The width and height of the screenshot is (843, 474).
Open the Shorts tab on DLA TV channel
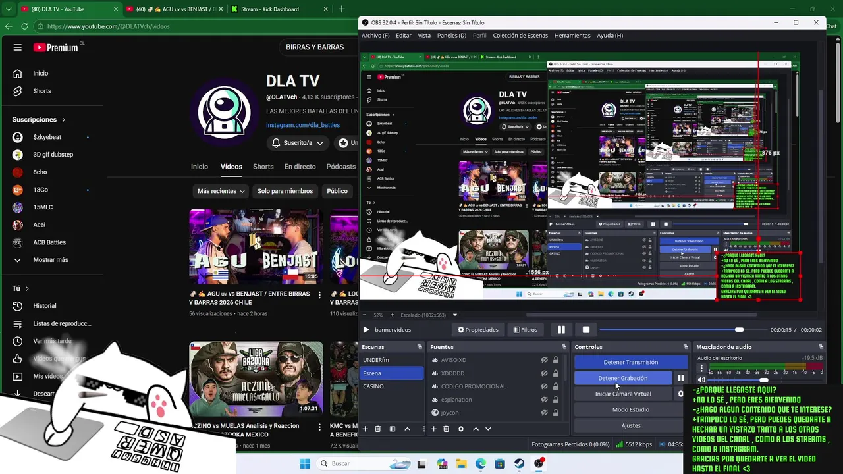[263, 167]
